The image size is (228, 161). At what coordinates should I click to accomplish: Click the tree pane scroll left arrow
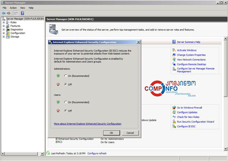(x=3, y=153)
